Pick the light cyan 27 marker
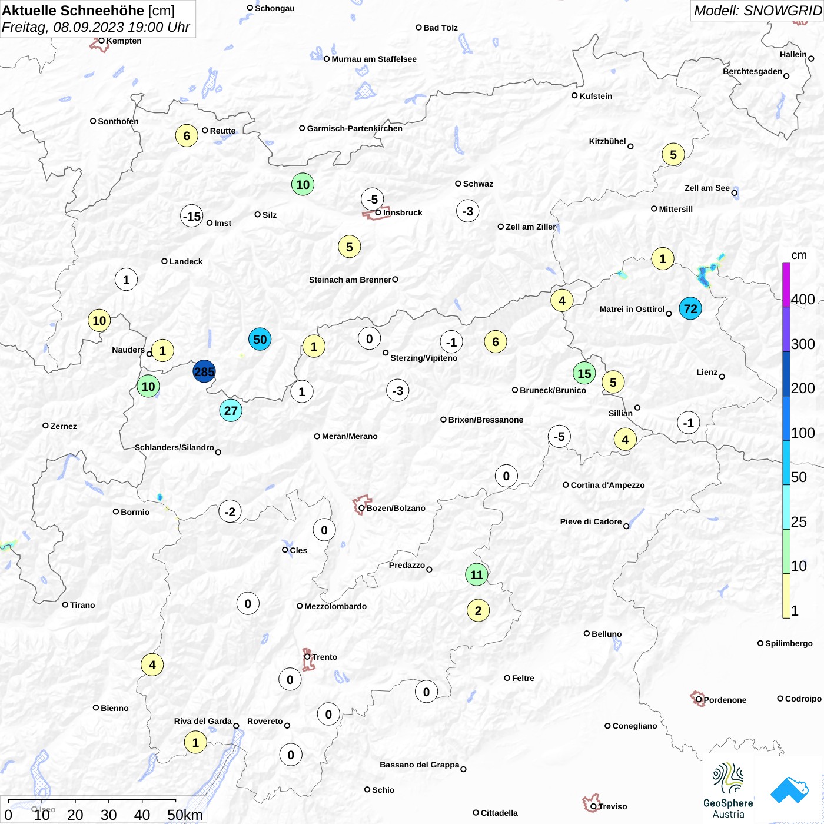Viewport: 824px width, 824px height. click(231, 410)
